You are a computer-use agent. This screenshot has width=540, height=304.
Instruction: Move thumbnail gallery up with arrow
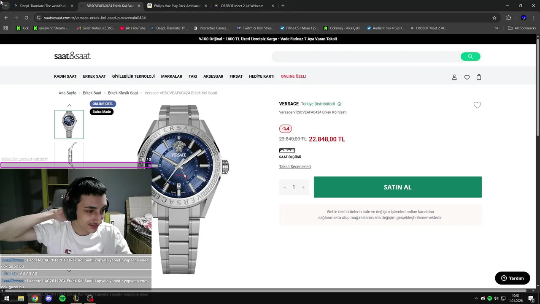69,106
